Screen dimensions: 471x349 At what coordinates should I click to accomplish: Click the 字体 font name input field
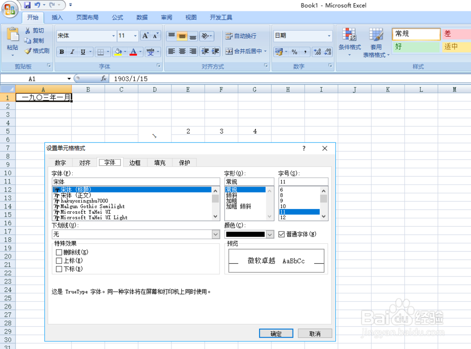[x=136, y=182]
